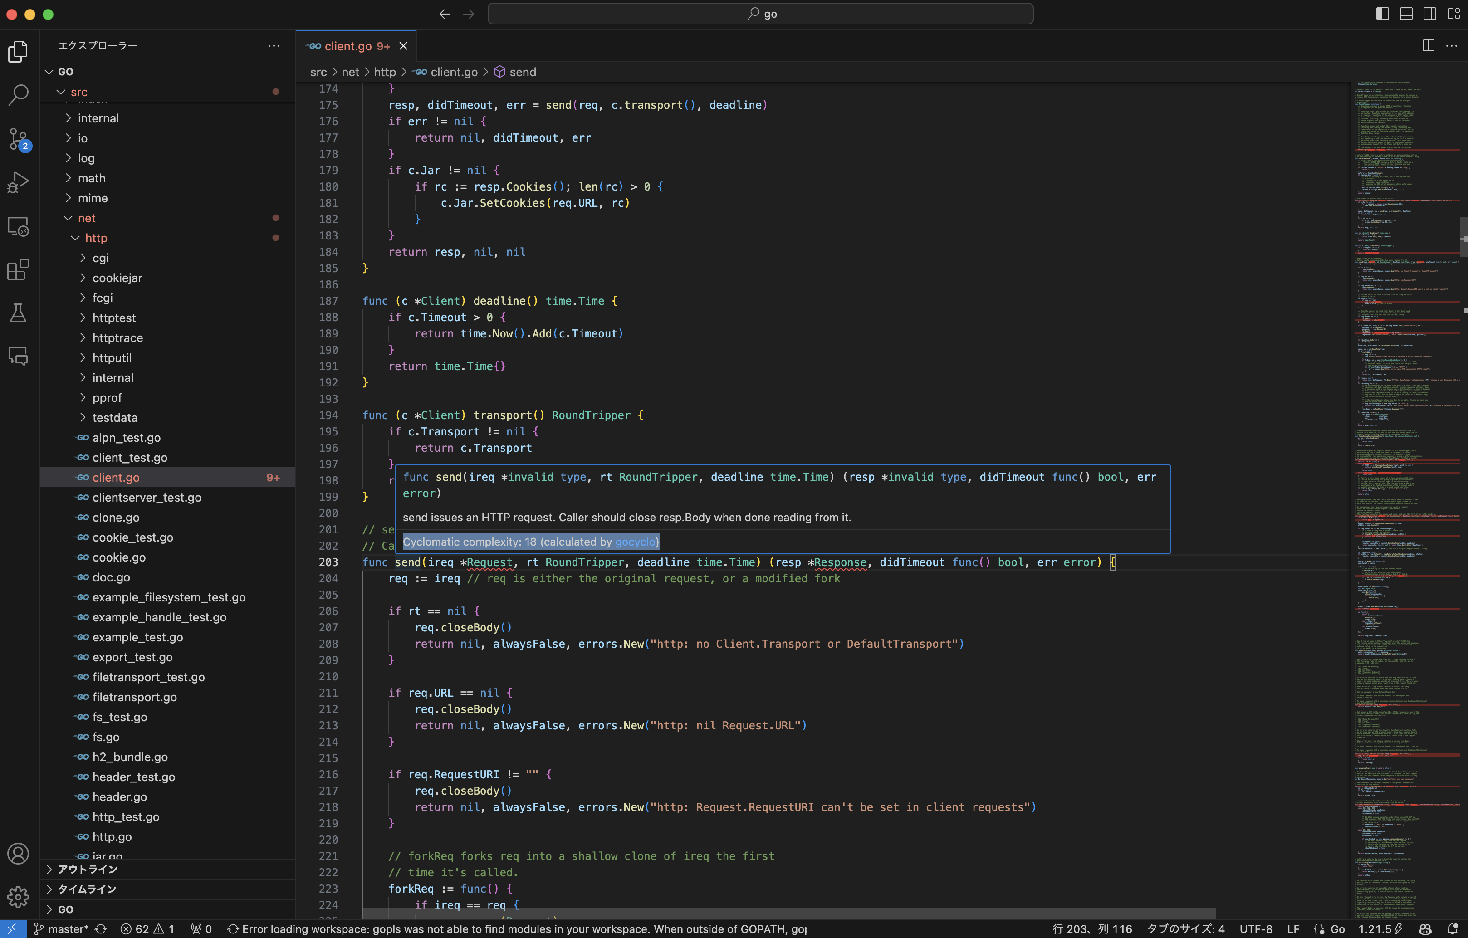This screenshot has width=1468, height=938.
Task: Click the command center search field
Action: pos(760,14)
